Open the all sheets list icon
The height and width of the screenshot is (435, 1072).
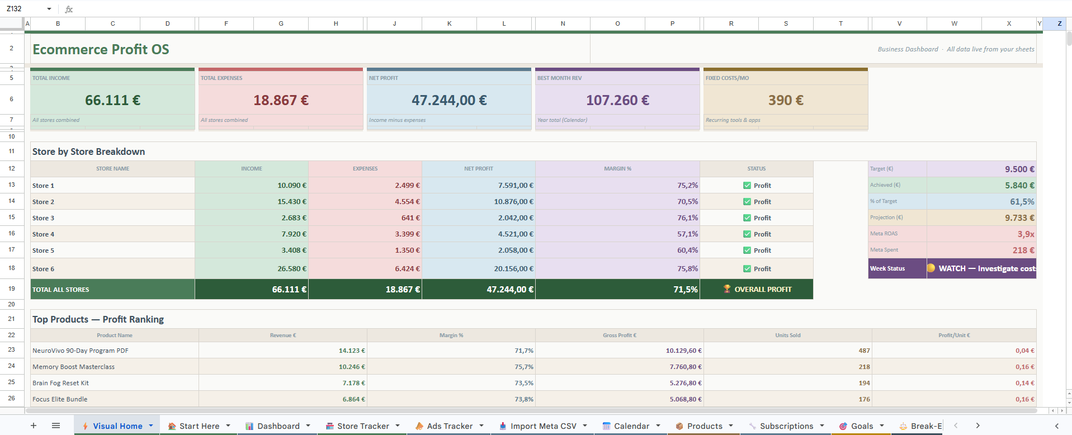point(56,425)
